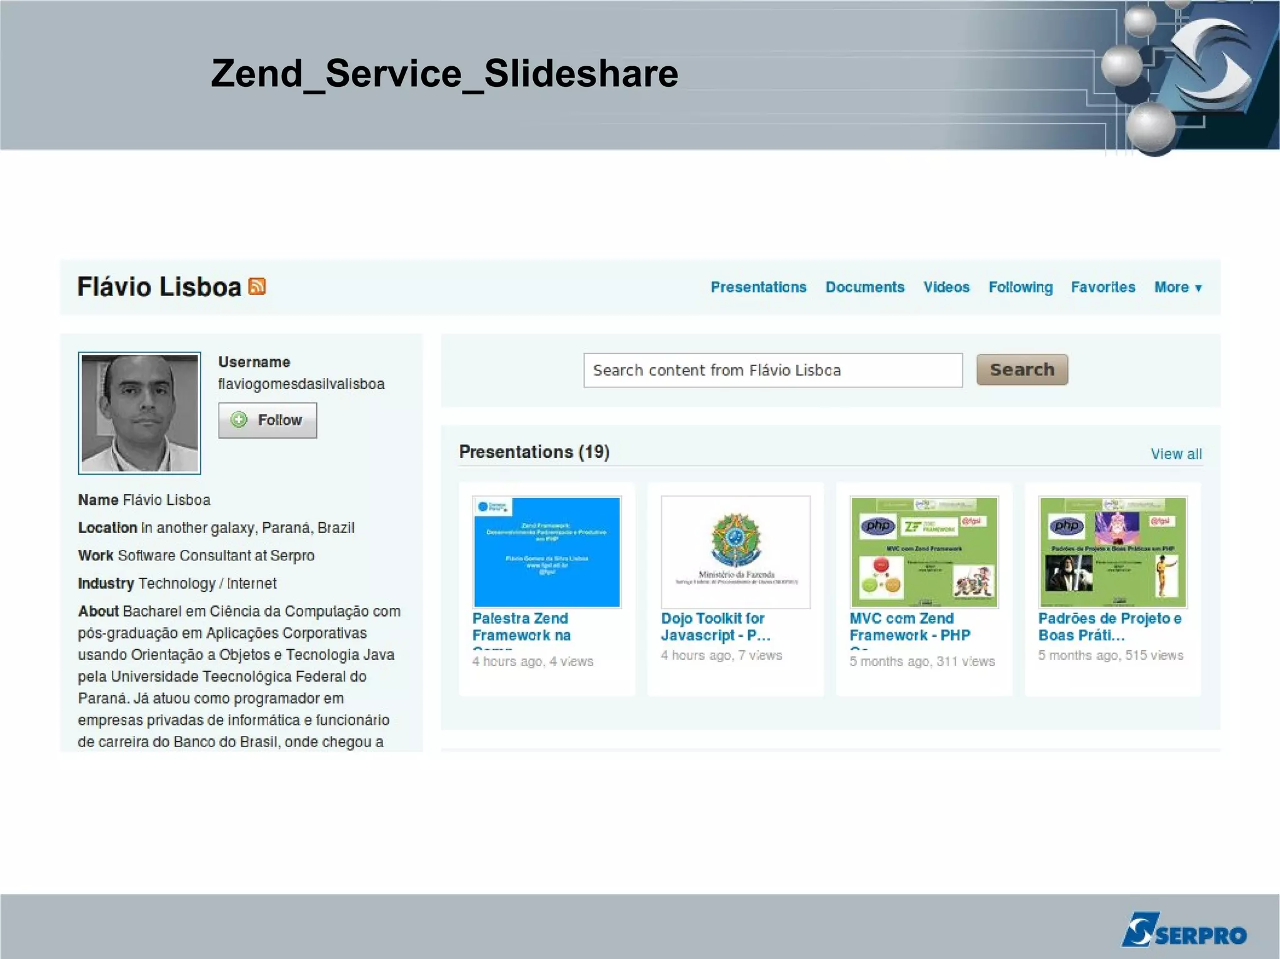The image size is (1280, 959).
Task: Open the MVC com Zend Framework thumbnail
Action: pos(924,552)
